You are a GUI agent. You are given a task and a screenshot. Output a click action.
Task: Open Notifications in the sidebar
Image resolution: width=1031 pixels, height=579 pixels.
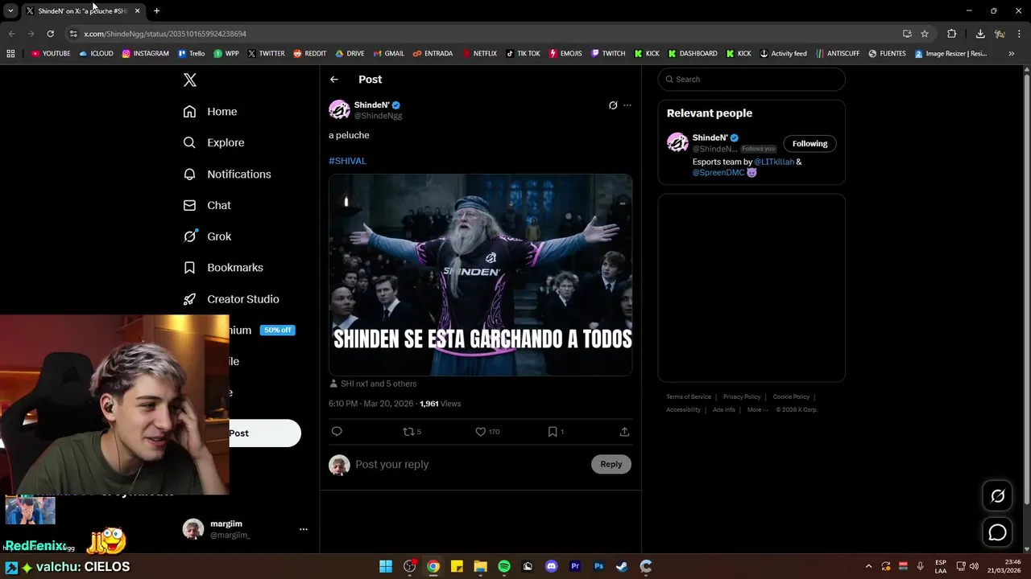(227, 174)
